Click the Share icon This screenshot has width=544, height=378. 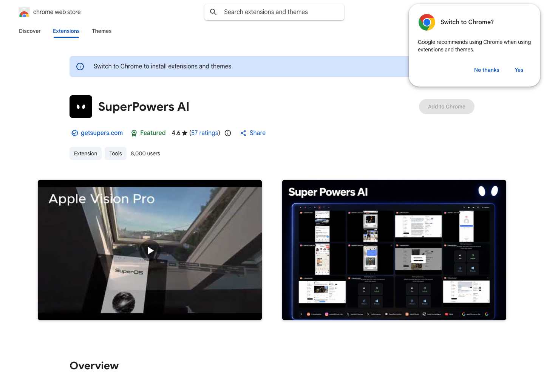click(x=243, y=133)
